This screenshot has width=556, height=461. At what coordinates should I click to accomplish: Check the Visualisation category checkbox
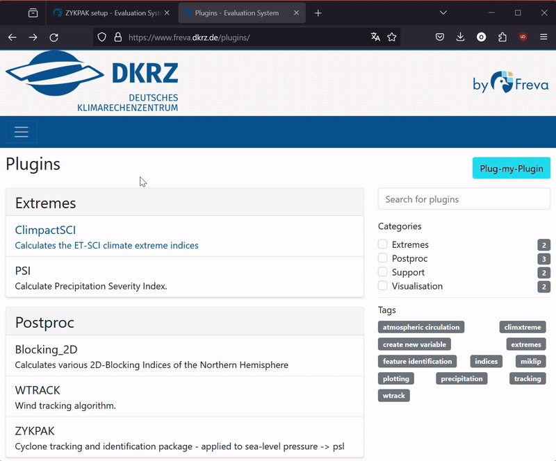tap(383, 285)
